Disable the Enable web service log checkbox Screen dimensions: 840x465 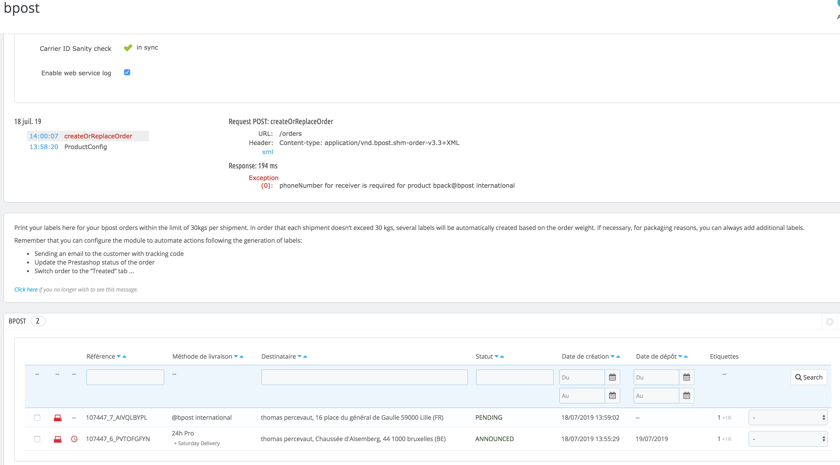(127, 72)
